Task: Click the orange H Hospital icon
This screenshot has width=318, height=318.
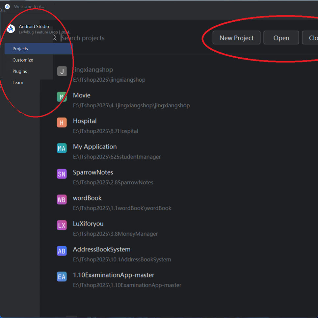Action: pyautogui.click(x=62, y=122)
